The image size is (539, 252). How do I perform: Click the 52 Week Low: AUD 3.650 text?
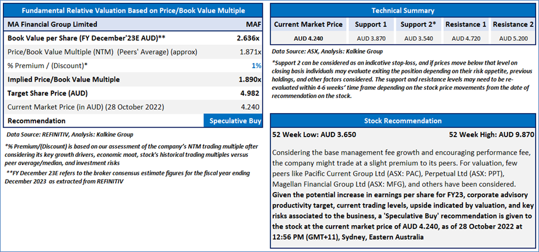(x=314, y=135)
